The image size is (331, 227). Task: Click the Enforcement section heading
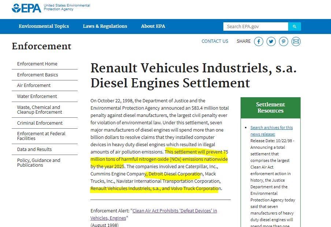42,46
